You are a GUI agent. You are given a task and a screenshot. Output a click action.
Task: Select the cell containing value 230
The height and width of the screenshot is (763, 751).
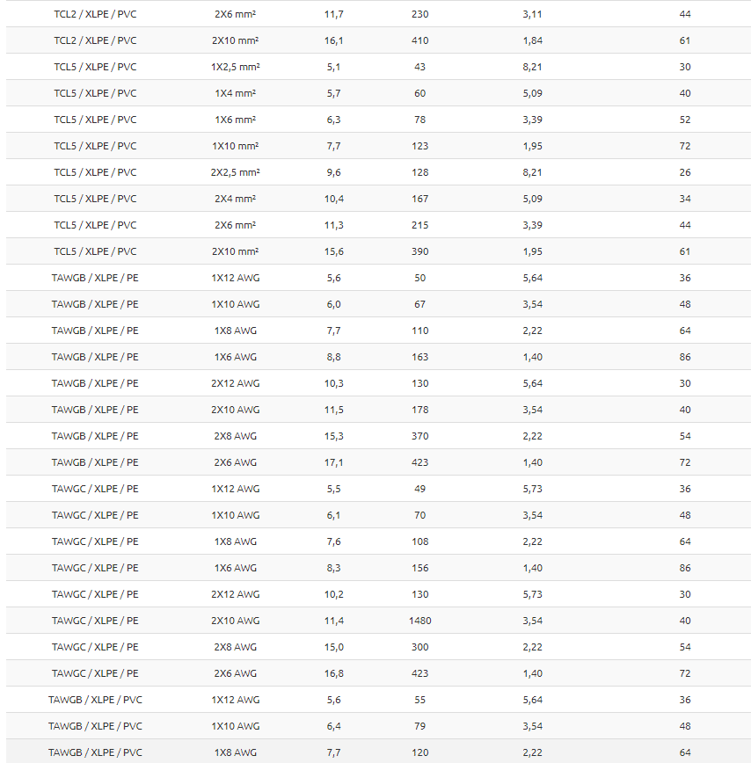click(419, 14)
